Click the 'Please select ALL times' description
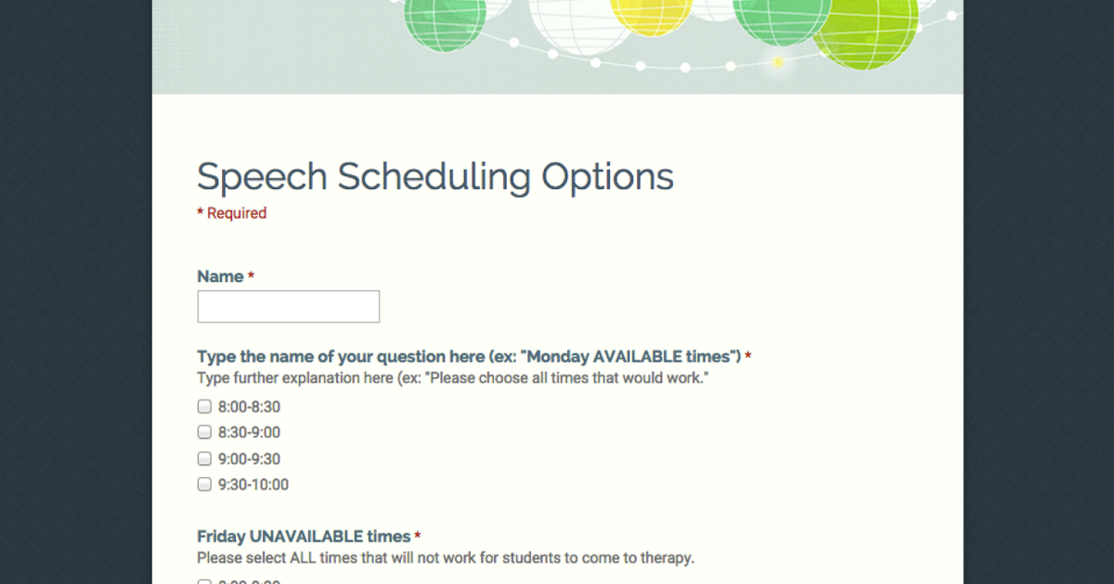The image size is (1114, 584). [446, 558]
